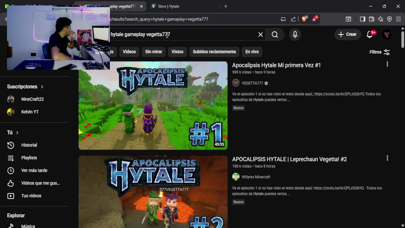Click the 45:35 duration label

(219, 144)
